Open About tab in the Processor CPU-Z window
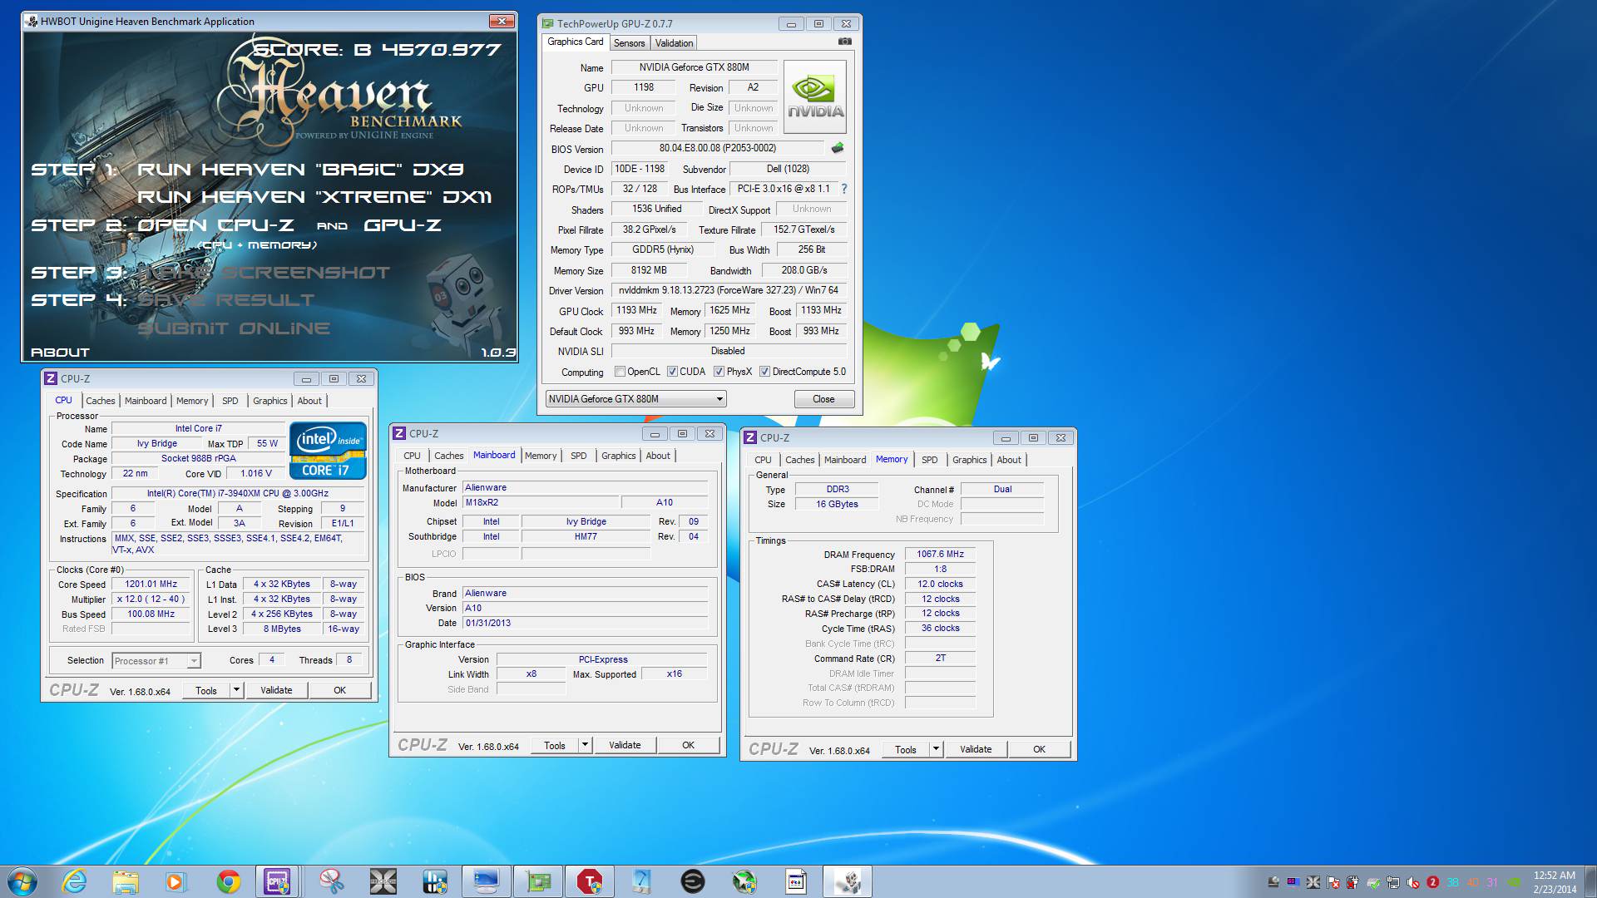The width and height of the screenshot is (1597, 898). tap(309, 401)
